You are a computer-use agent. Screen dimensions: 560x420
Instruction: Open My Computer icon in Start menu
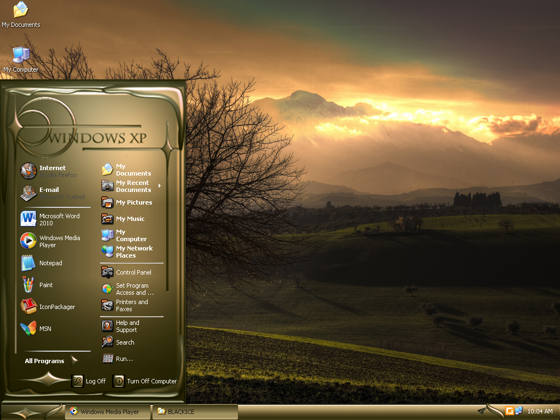pyautogui.click(x=107, y=235)
